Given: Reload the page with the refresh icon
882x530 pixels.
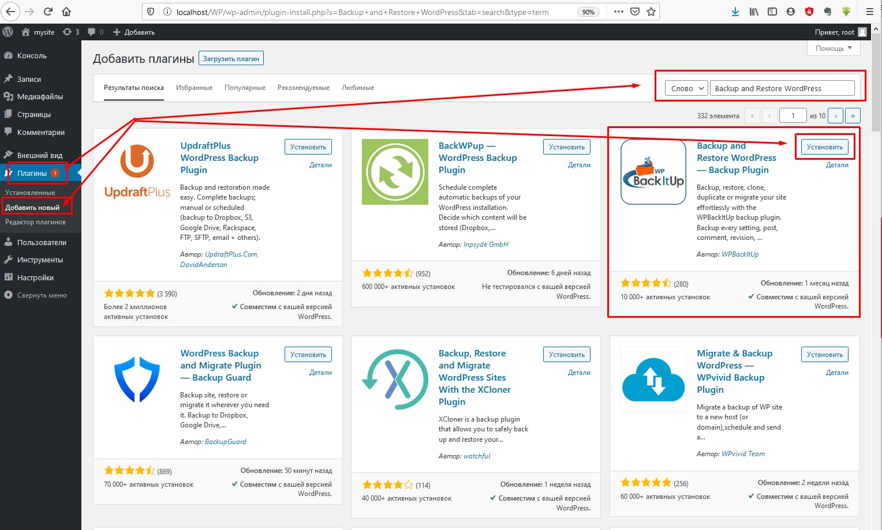Looking at the screenshot, I should (x=48, y=12).
